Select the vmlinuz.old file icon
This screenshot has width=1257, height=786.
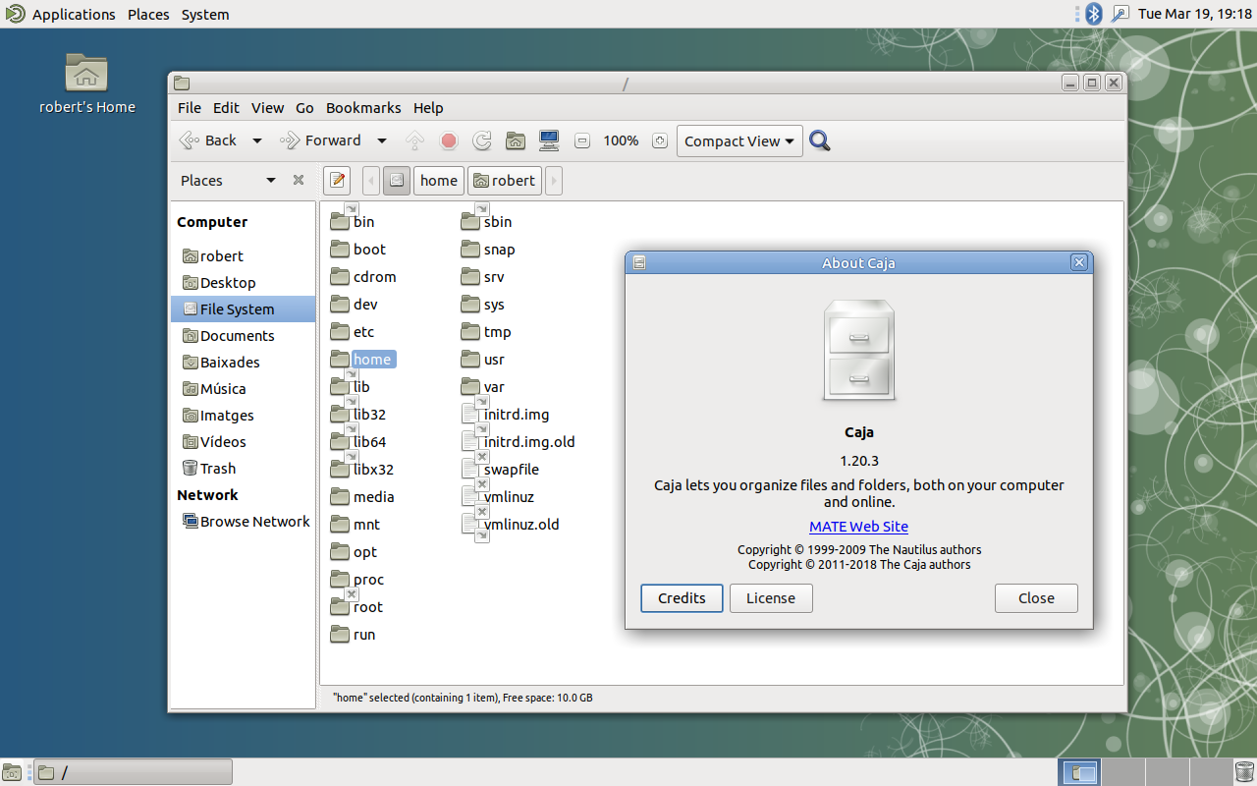(471, 525)
